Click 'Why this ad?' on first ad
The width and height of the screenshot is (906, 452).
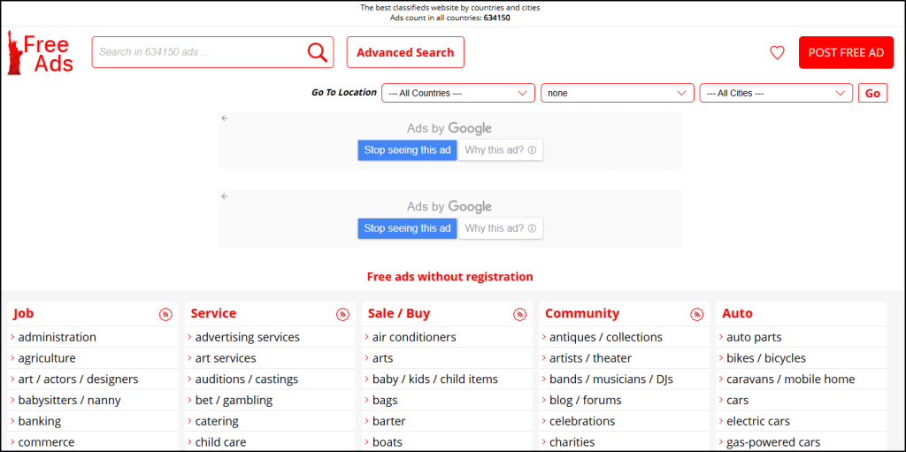click(501, 150)
